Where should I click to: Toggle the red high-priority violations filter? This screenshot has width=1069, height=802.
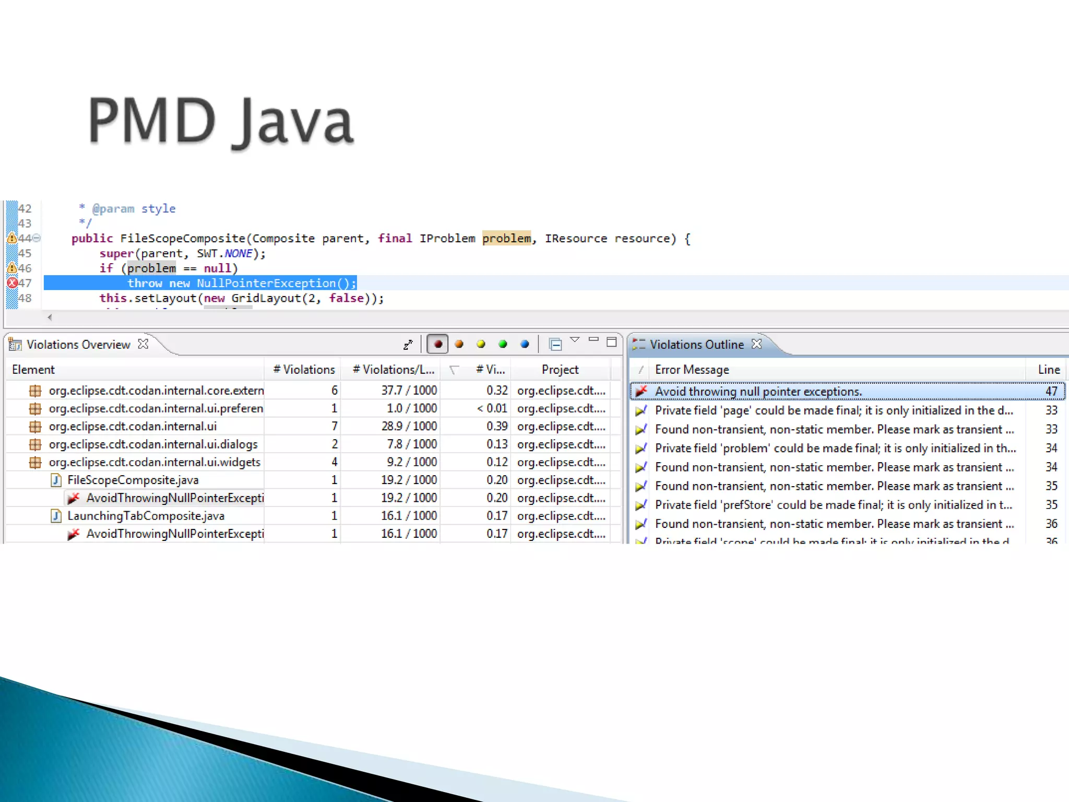[437, 344]
